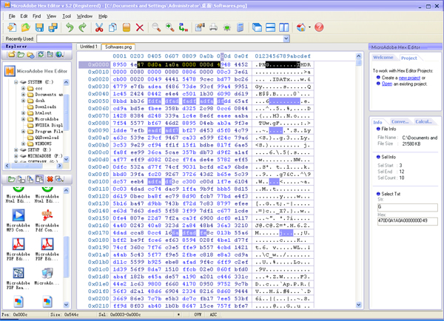This screenshot has width=444, height=321.
Task: Switch to the Calcul... tab
Action: (x=423, y=122)
